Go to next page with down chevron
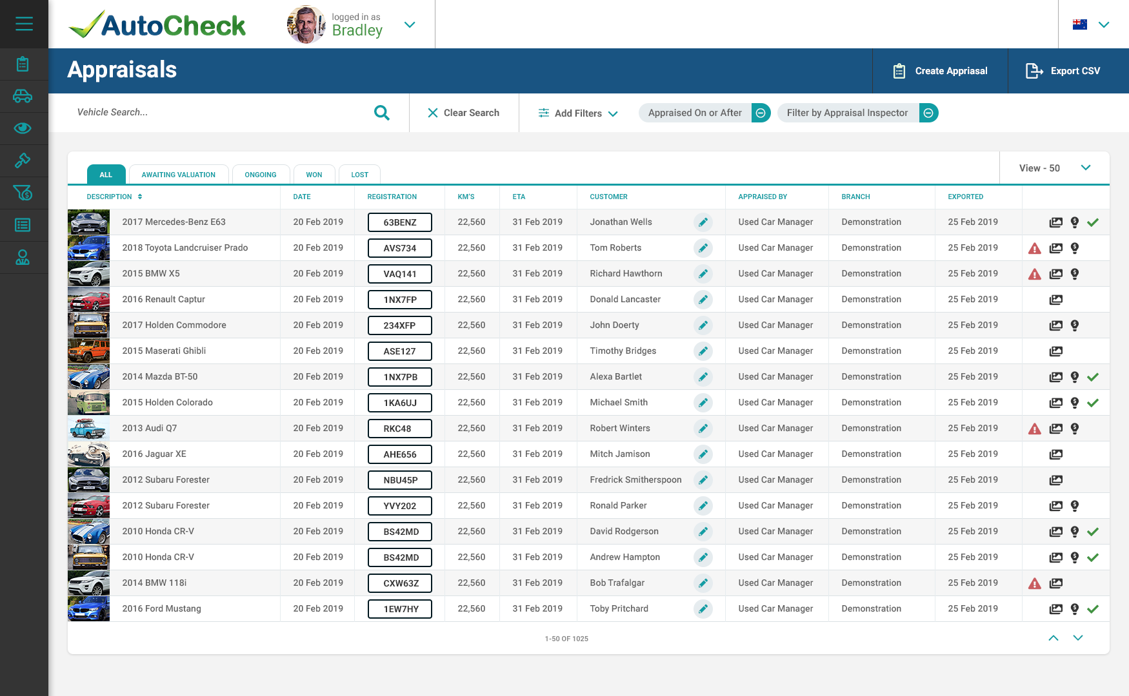The width and height of the screenshot is (1129, 696). pyautogui.click(x=1078, y=638)
